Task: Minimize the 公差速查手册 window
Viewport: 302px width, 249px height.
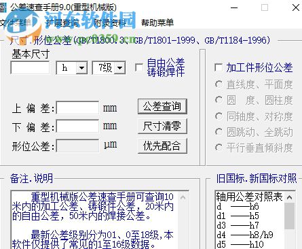Action: (x=234, y=7)
